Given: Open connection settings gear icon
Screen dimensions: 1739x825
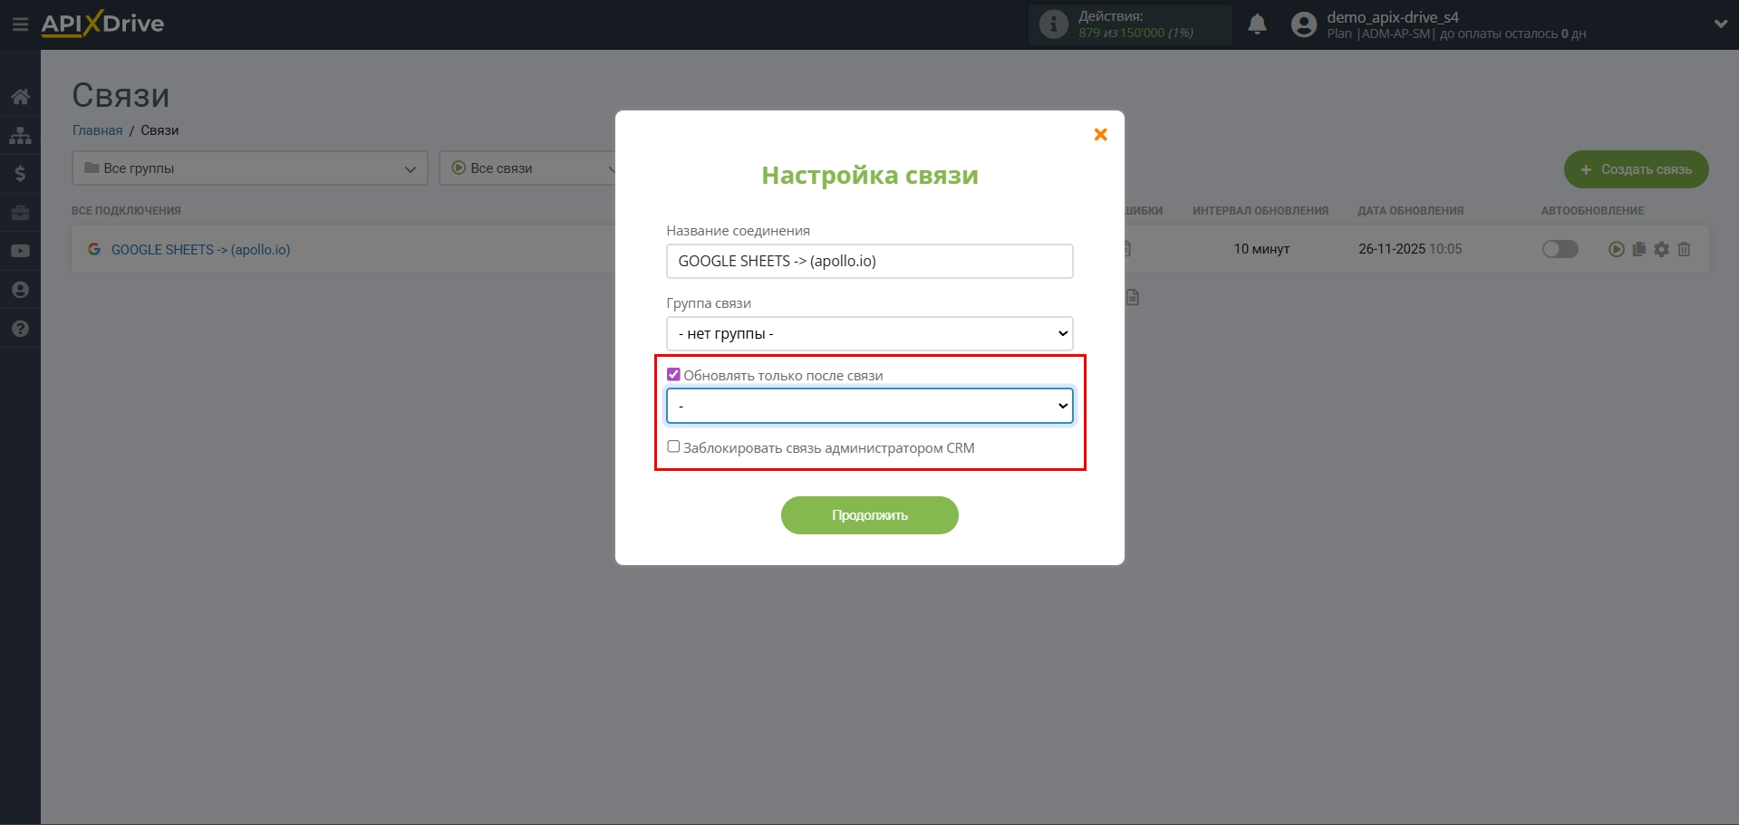Looking at the screenshot, I should pos(1662,249).
